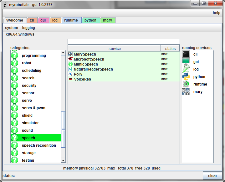Open the help menu
This screenshot has width=225, height=182.
[216, 13]
